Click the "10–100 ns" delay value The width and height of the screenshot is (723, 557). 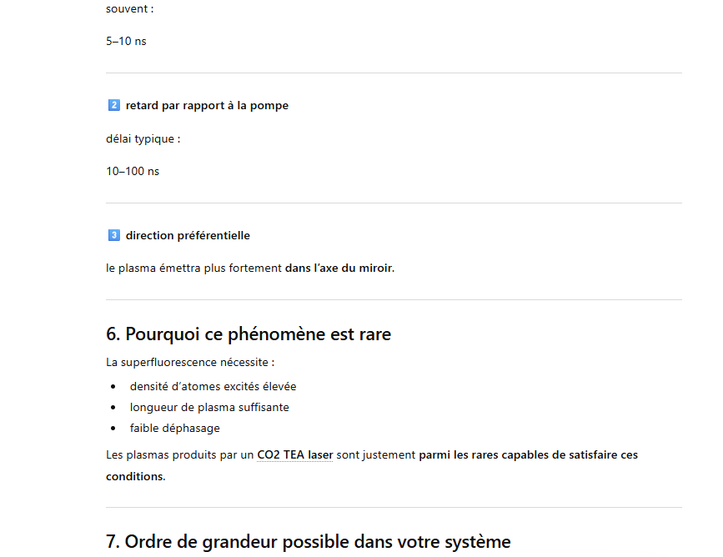click(133, 172)
